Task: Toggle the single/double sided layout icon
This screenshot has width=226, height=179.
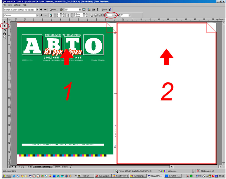Action: point(68,15)
